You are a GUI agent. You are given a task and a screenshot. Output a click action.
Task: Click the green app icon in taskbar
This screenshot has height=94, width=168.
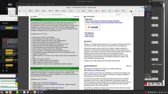pyautogui.click(x=17, y=92)
